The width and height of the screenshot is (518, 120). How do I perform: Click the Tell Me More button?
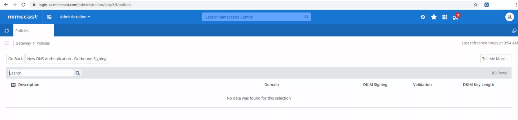[495, 59]
